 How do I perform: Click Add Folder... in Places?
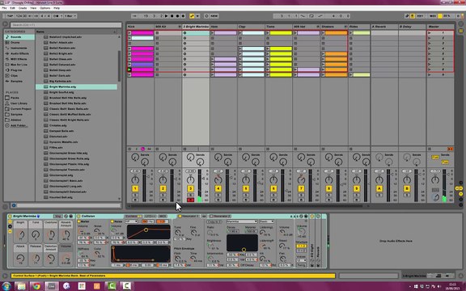(18, 125)
